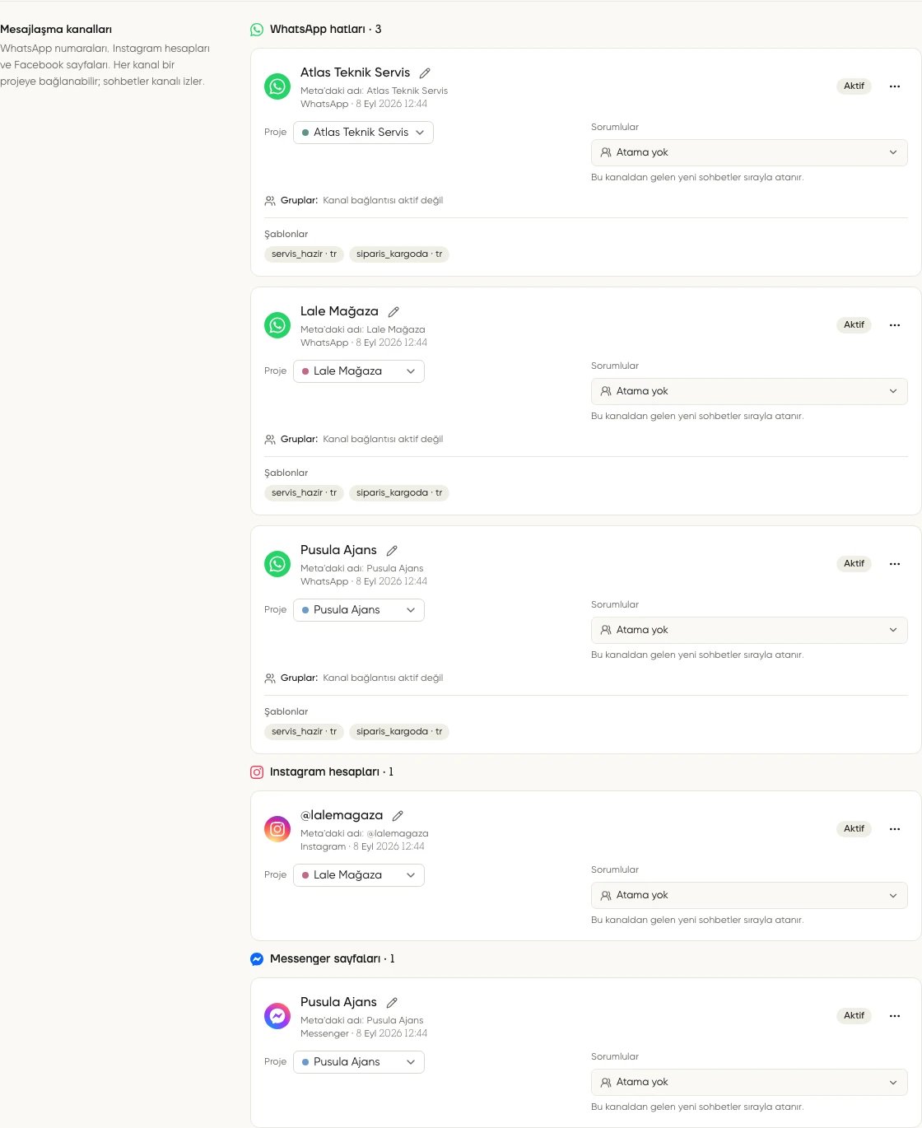Open more options for Atlas Teknik Servis

click(895, 86)
